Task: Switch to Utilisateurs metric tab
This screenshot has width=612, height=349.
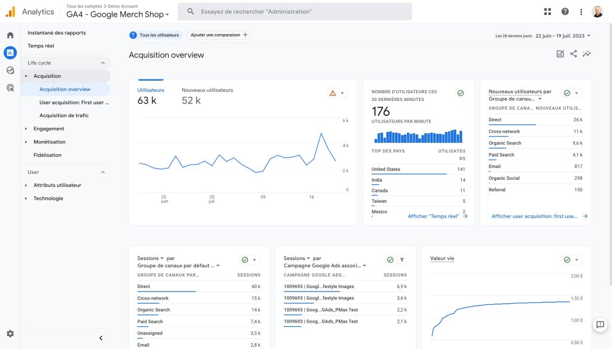Action: (x=151, y=96)
